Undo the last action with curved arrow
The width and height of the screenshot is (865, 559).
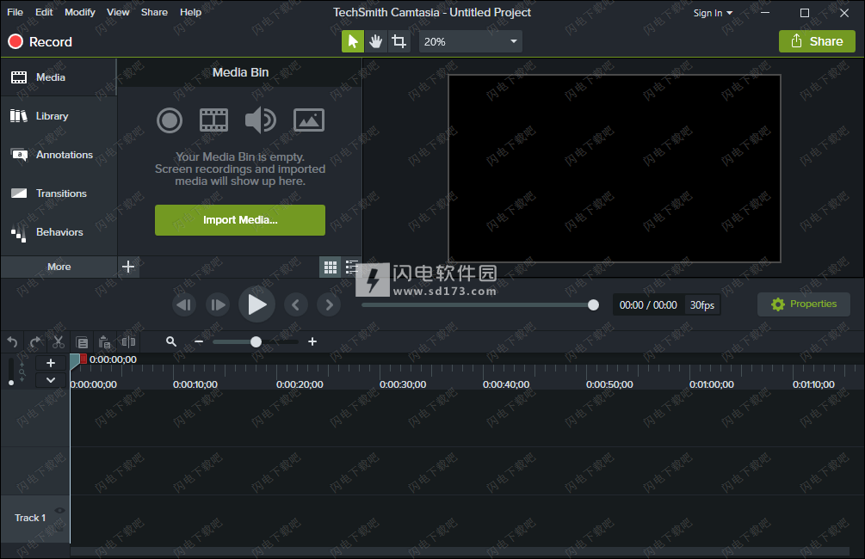(x=12, y=341)
